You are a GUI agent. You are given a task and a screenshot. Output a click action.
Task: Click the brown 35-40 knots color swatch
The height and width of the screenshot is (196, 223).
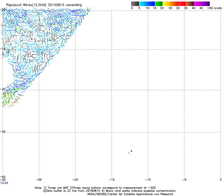pyautogui.click(x=190, y=4)
